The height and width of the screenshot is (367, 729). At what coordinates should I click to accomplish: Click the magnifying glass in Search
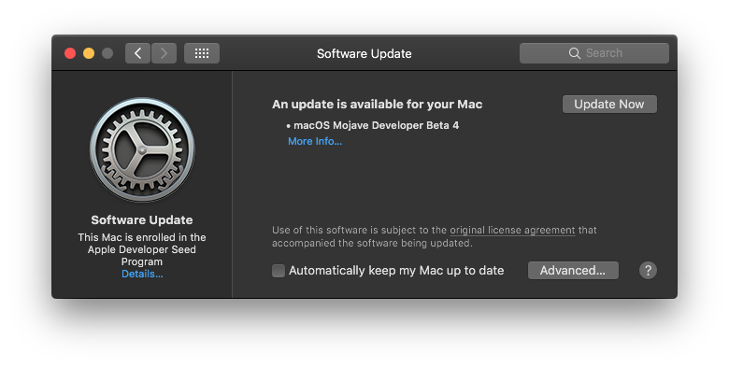(x=575, y=53)
